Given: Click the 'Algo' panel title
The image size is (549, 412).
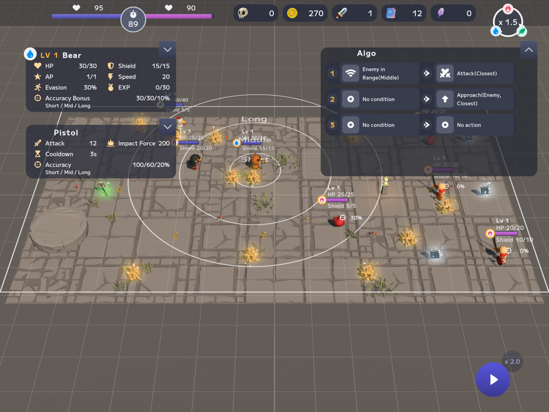Looking at the screenshot, I should coord(366,53).
